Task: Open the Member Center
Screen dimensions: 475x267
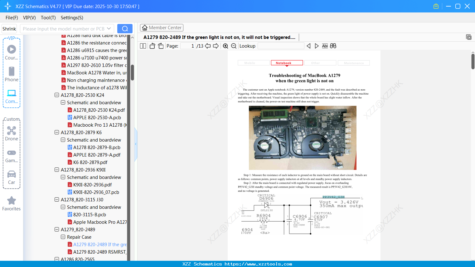Action: click(162, 28)
